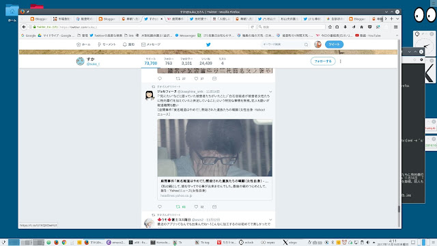Click the すか profile avatar
Screen dimensions: 437x246
tap(81, 61)
